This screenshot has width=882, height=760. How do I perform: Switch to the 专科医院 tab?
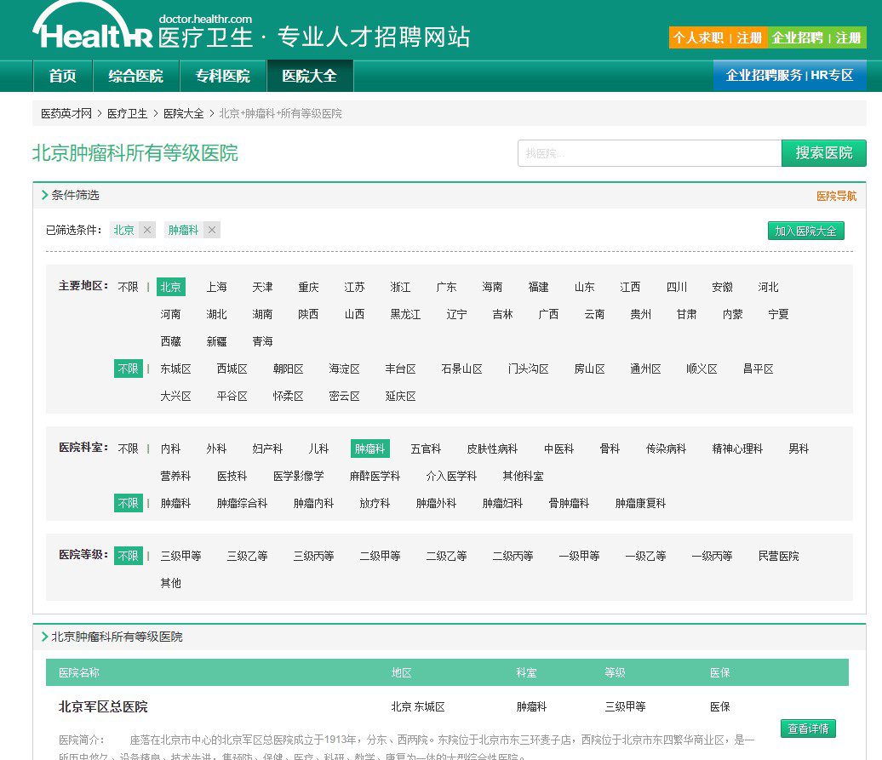tap(223, 76)
